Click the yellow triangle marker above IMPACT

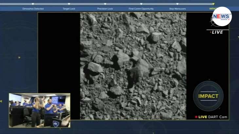213,4
